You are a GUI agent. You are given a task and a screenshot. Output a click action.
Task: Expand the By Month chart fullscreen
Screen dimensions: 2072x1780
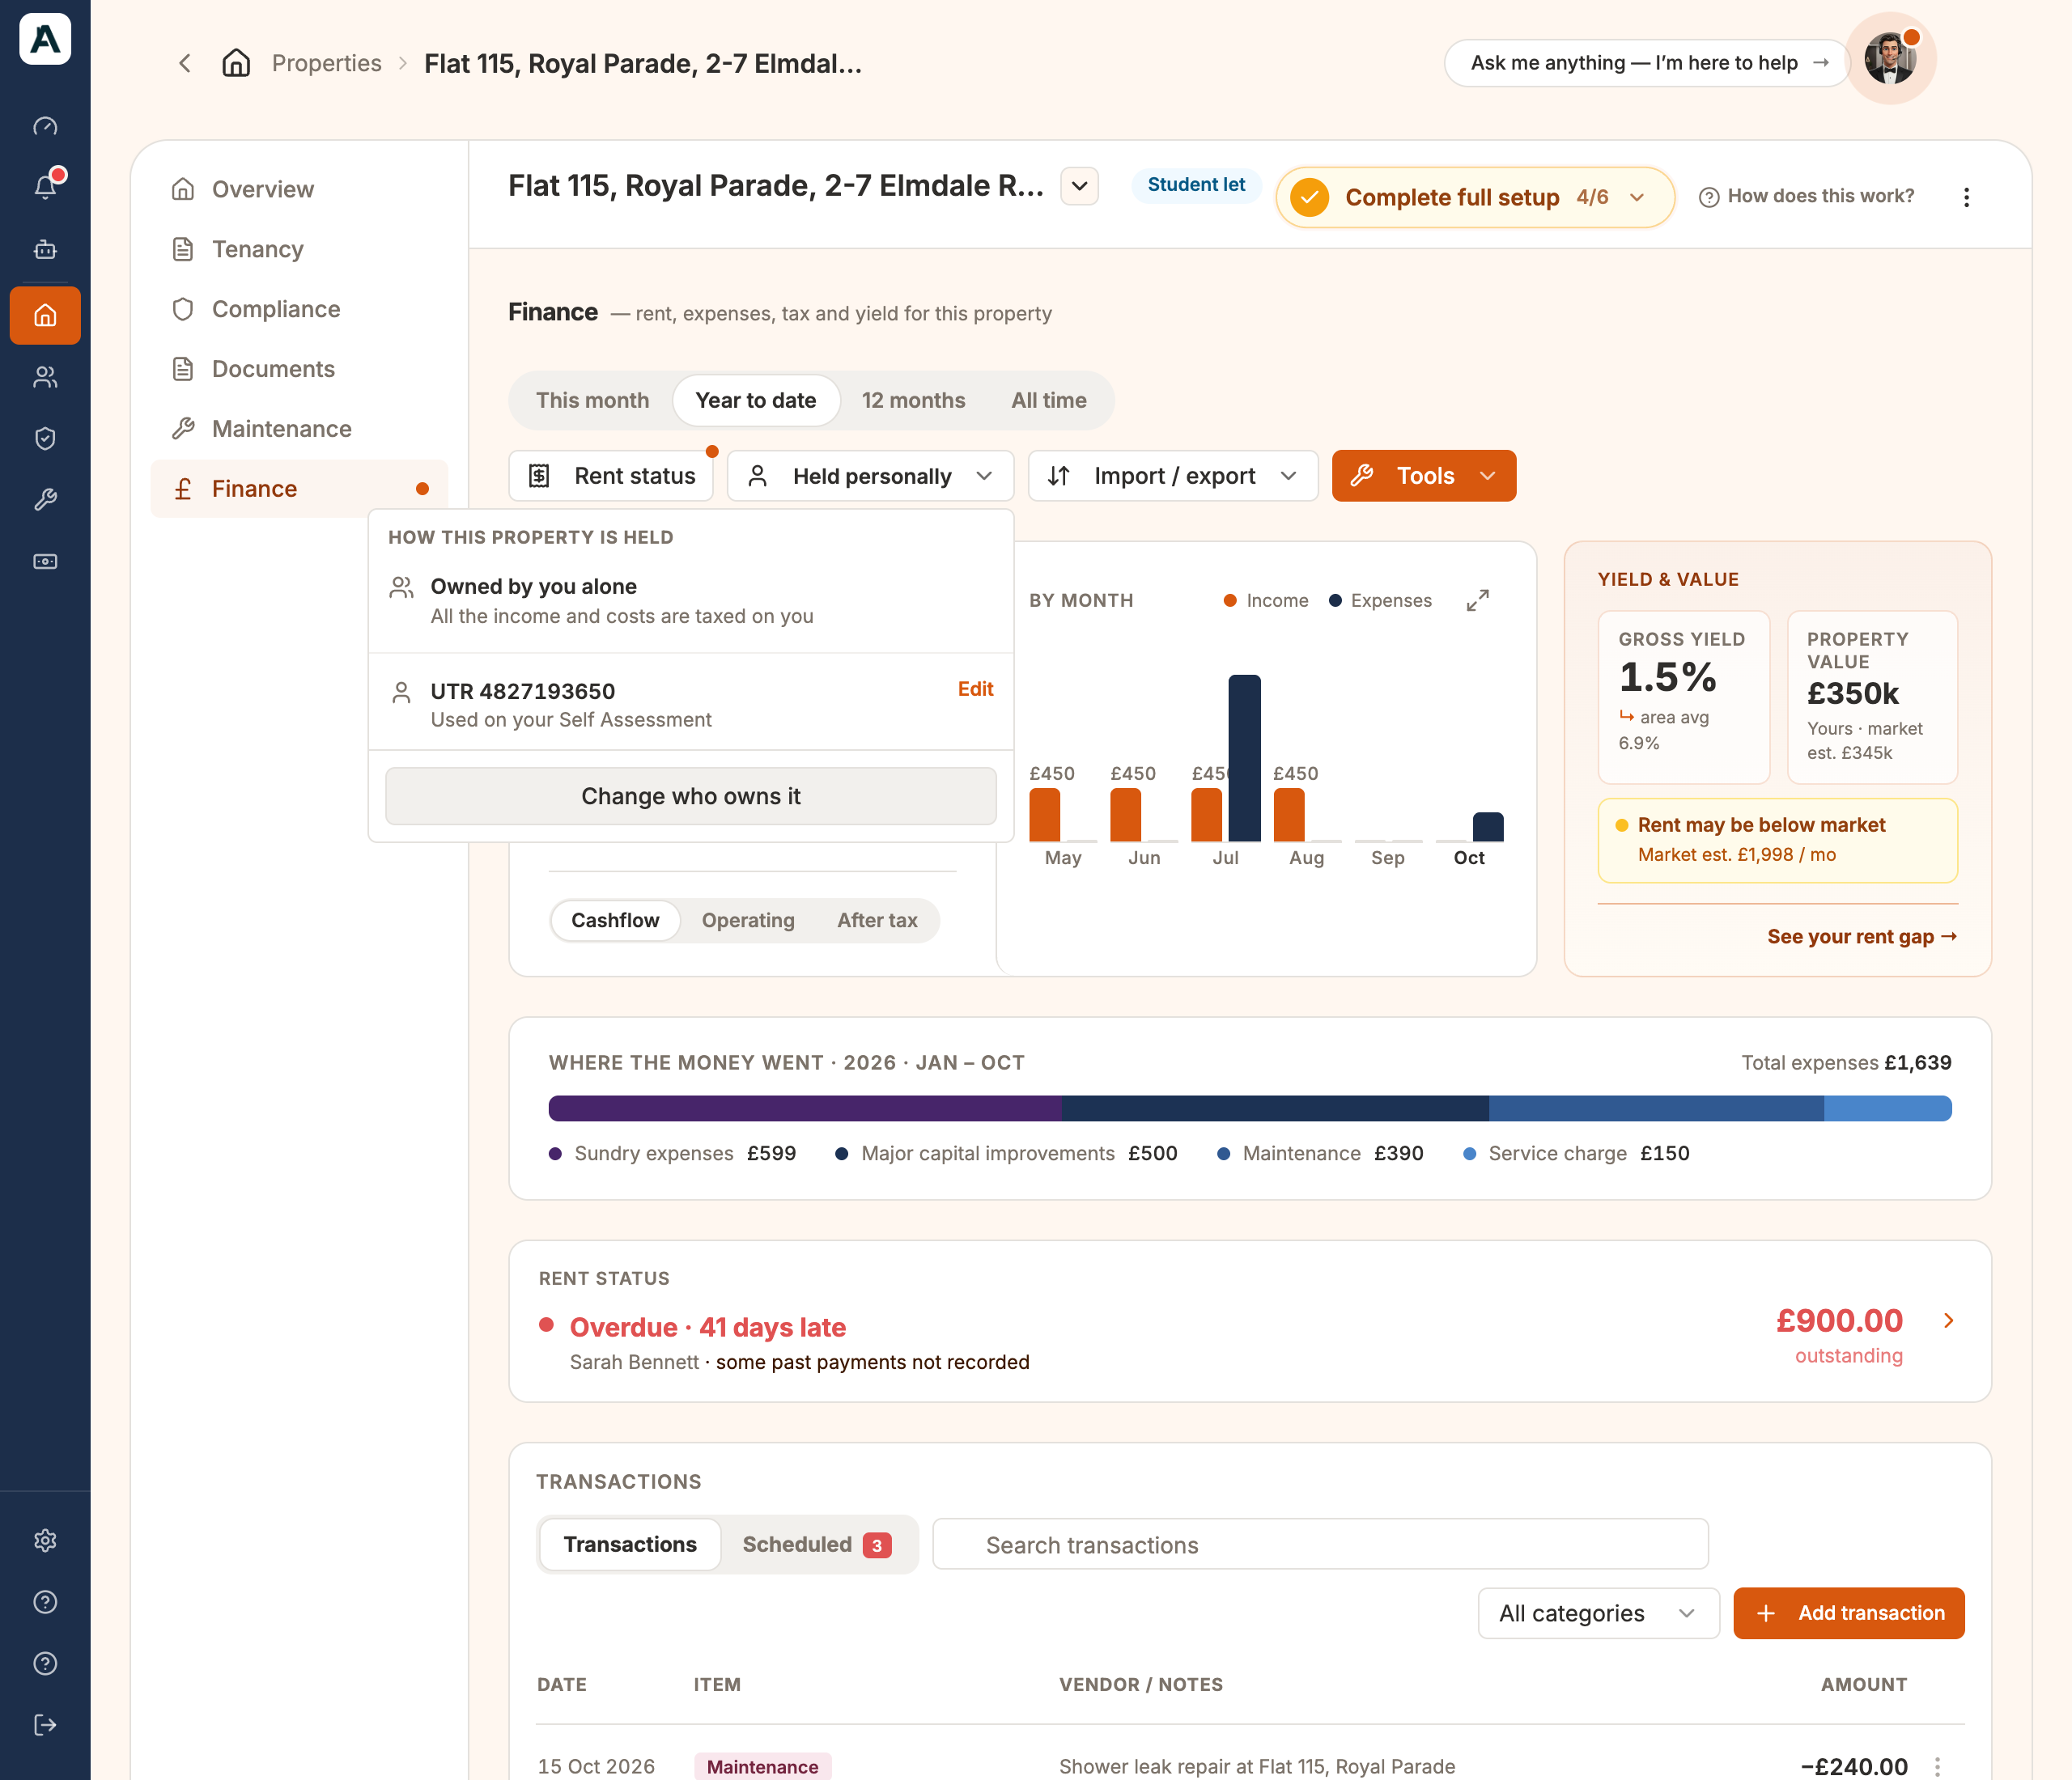[1477, 600]
